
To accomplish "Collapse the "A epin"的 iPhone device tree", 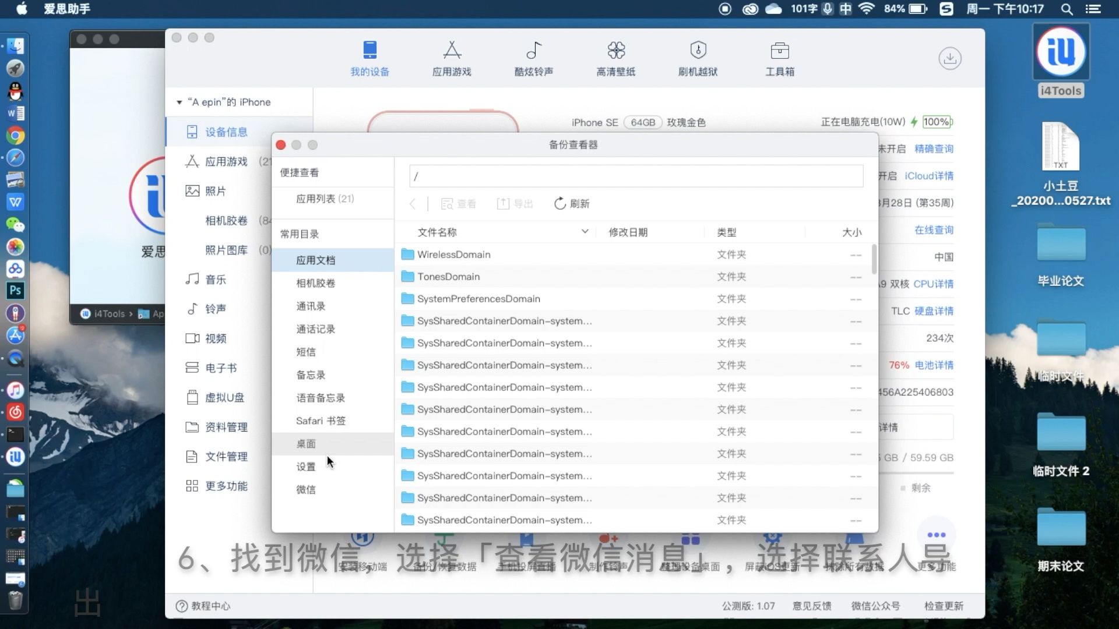I will tap(180, 103).
